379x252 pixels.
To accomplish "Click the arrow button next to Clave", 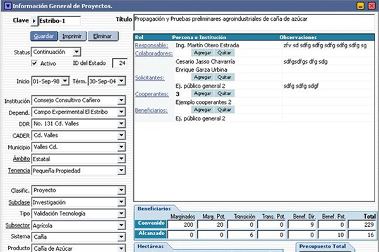I will click(34, 20).
